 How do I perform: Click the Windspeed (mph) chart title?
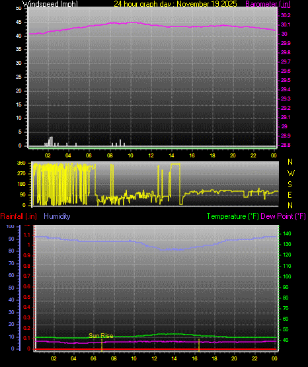pos(50,4)
